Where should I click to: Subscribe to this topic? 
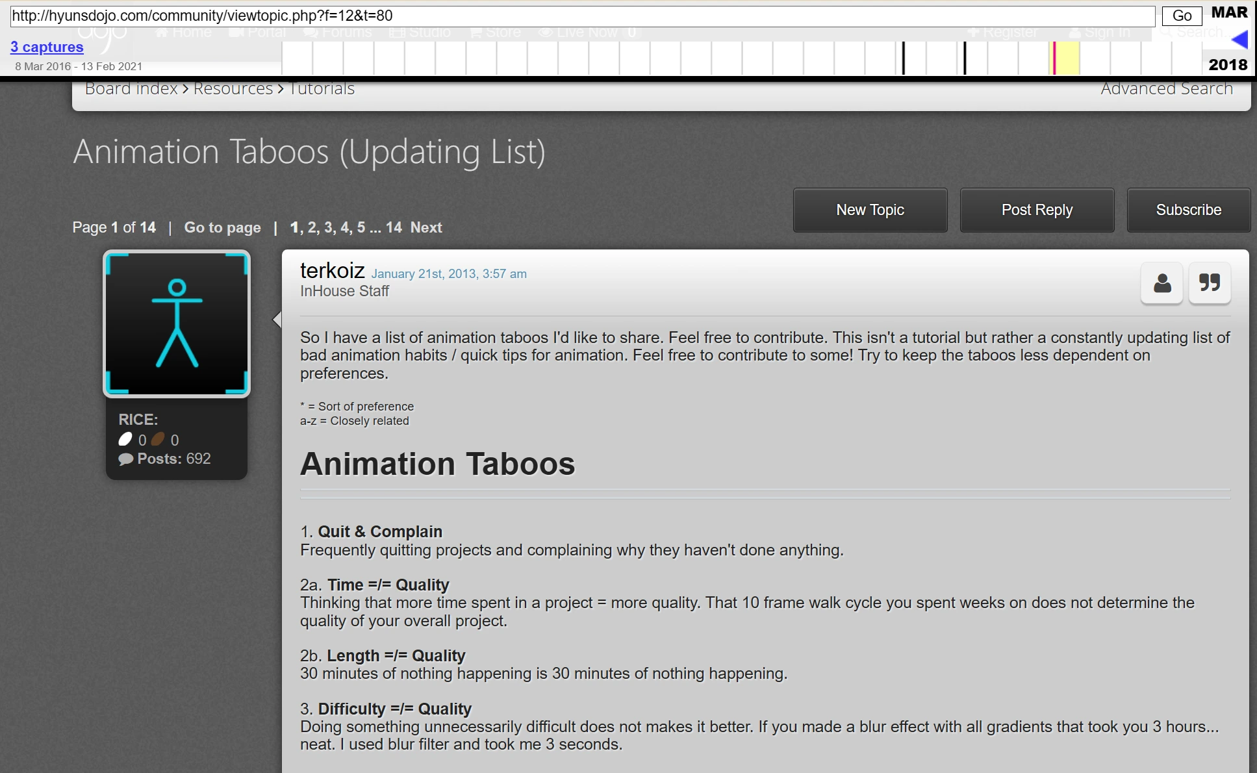coord(1188,210)
